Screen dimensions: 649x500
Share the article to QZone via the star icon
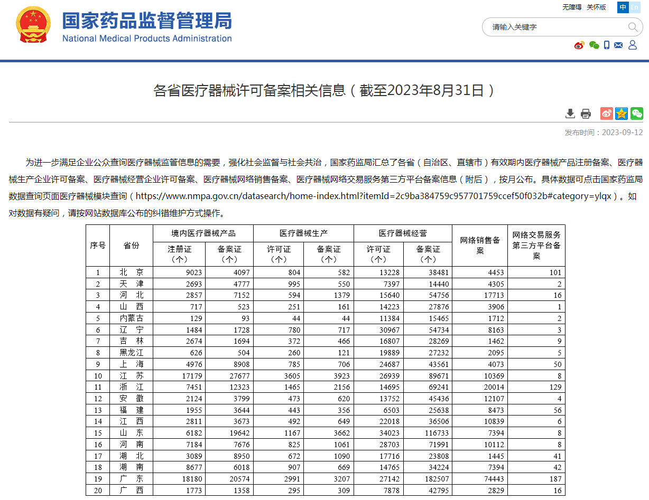(x=622, y=114)
